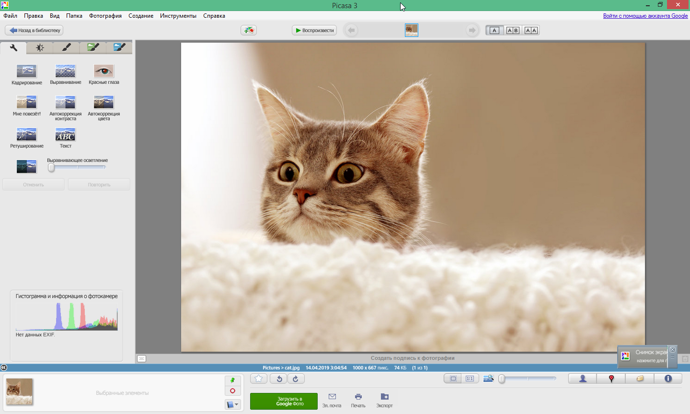This screenshot has width=690, height=414.
Task: Select the Красные глаза red-eye tool
Action: pos(103,71)
